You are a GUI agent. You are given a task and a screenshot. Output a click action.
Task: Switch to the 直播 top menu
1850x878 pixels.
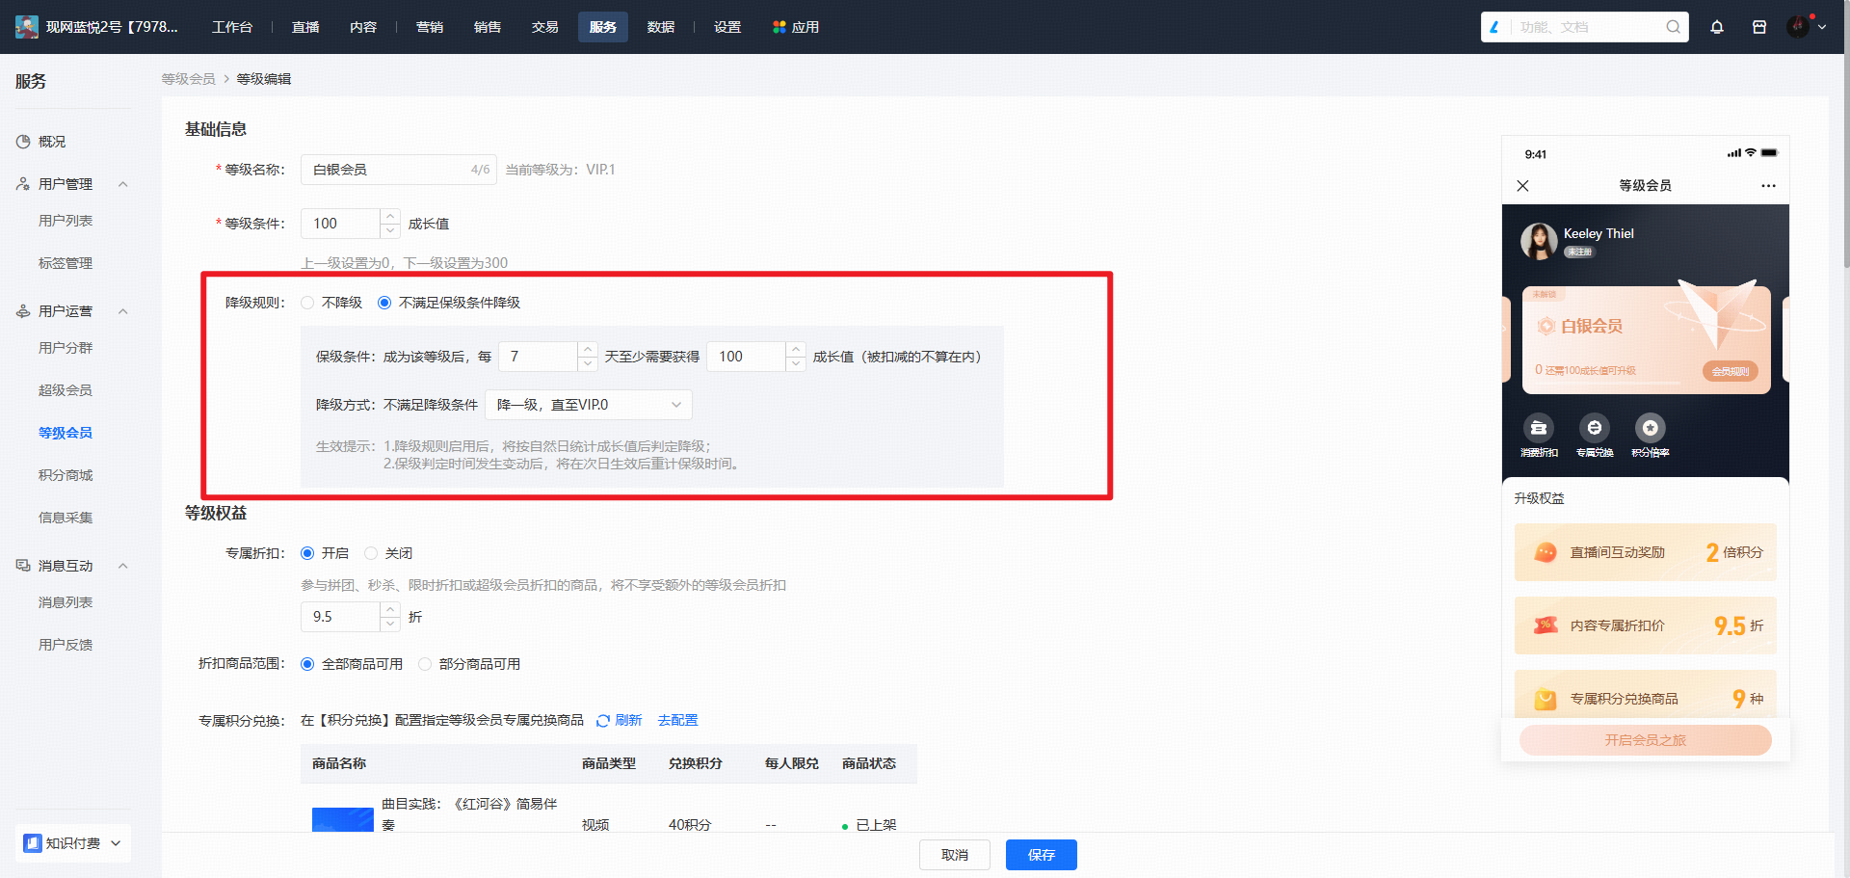305,27
